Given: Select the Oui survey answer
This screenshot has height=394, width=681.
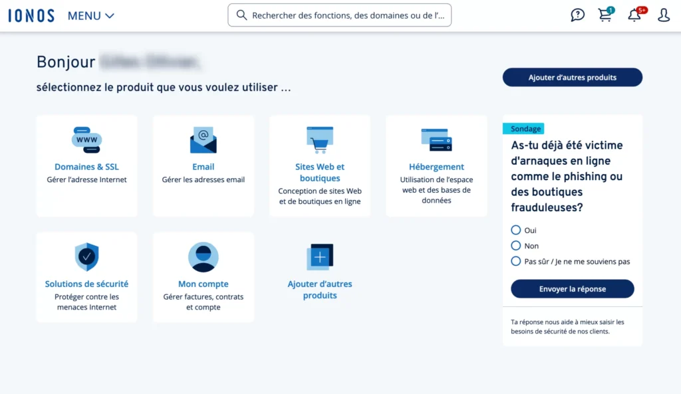Looking at the screenshot, I should (x=516, y=230).
